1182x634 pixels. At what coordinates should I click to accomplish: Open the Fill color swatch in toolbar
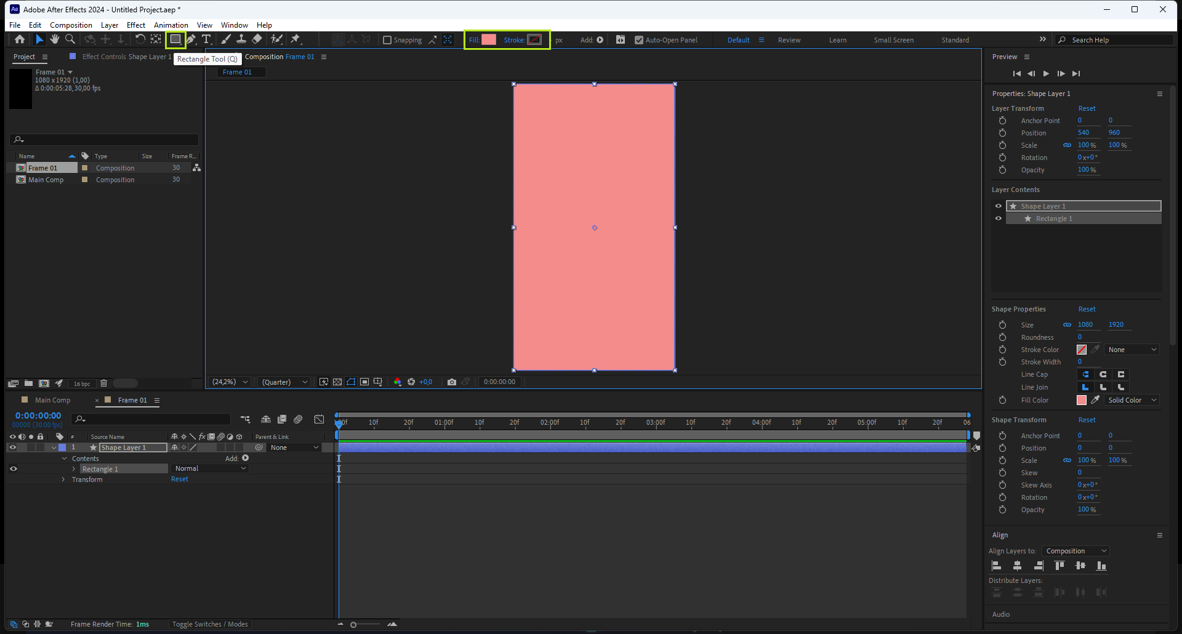[x=489, y=40]
